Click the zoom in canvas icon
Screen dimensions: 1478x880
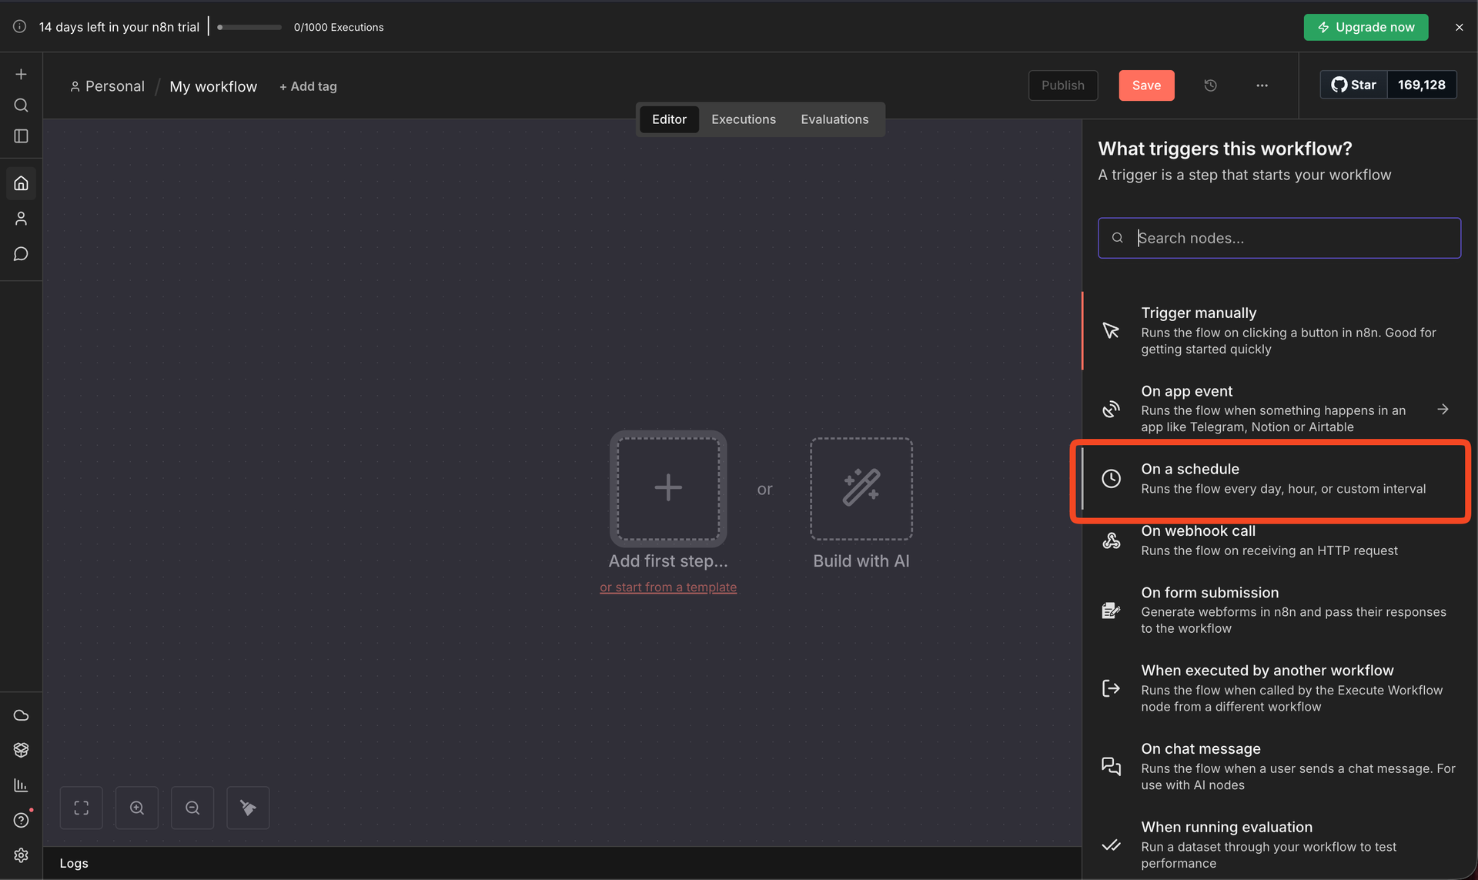click(137, 808)
